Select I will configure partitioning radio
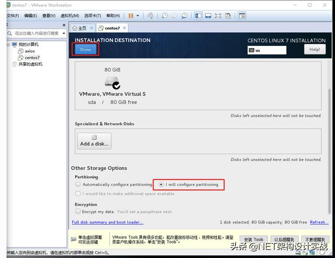This screenshot has width=335, height=258. [x=161, y=184]
